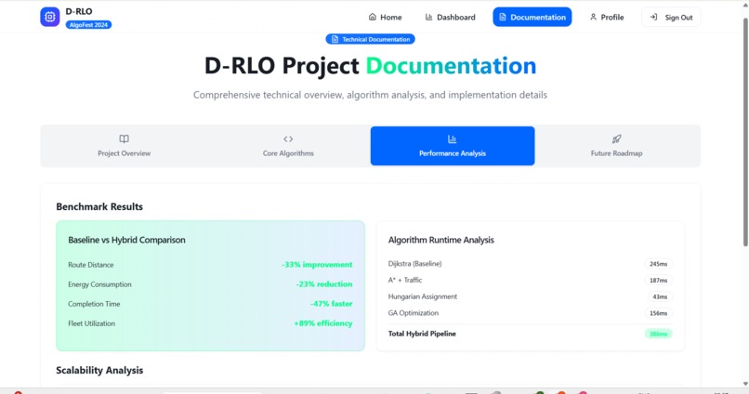The image size is (749, 394).
Task: Click the Sign Out arrow icon
Action: [653, 18]
